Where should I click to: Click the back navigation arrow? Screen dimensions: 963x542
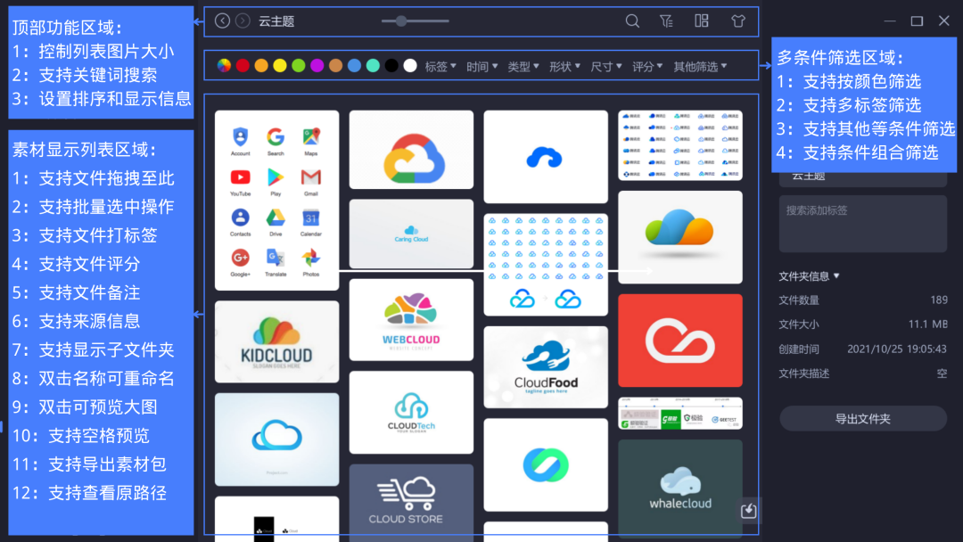(x=222, y=21)
